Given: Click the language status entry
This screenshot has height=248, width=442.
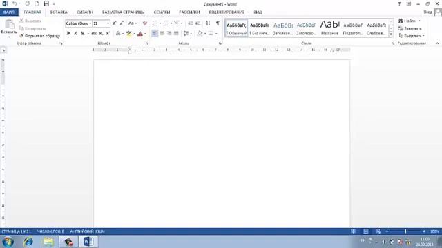Looking at the screenshot, I should (88, 231).
